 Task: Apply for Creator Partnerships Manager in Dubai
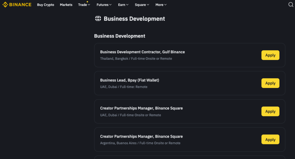tap(270, 111)
